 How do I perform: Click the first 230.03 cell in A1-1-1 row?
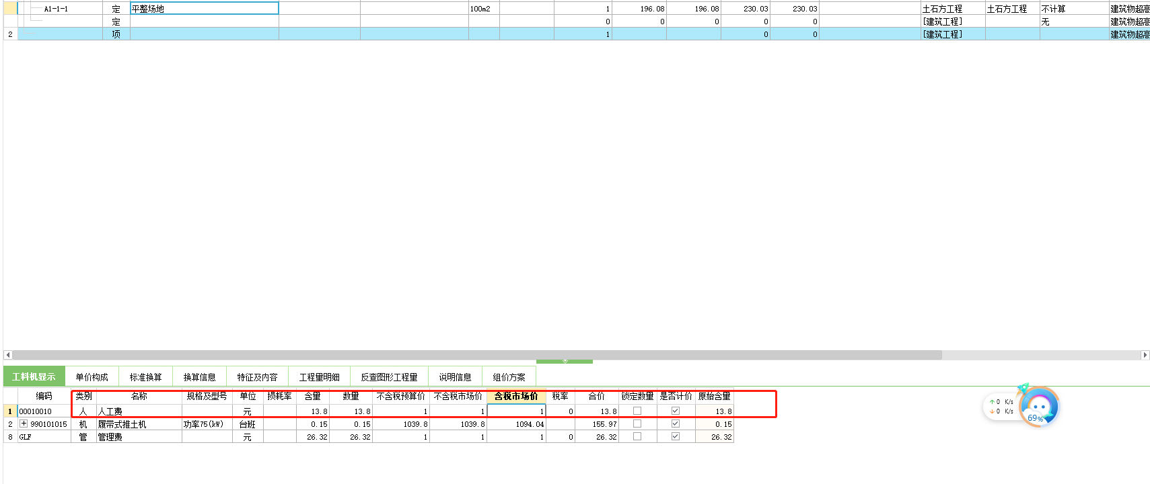tap(745, 9)
